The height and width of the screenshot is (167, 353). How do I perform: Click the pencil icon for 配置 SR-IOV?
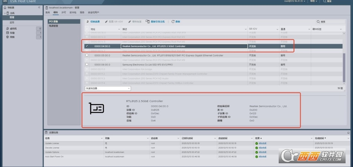(106, 22)
